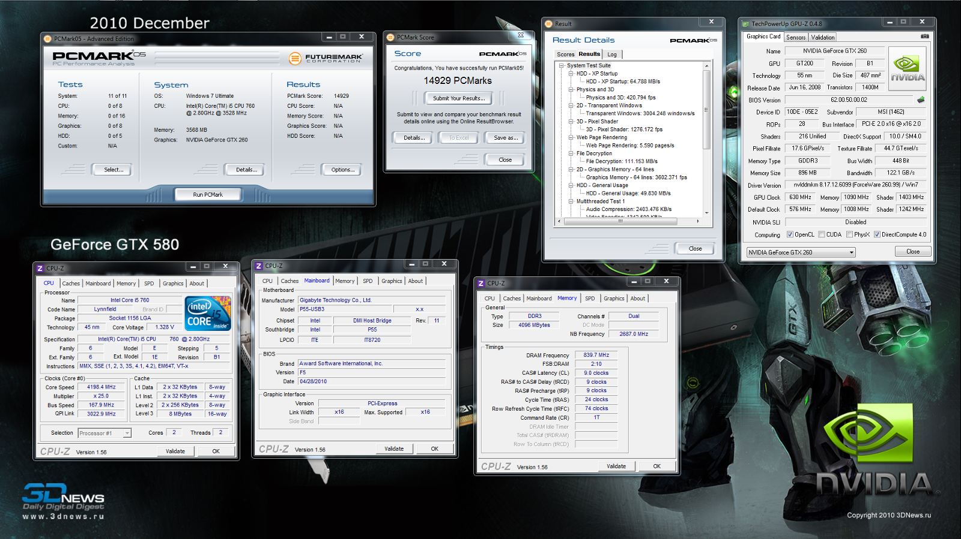
Task: Collapse the File Decryption node
Action: coord(571,153)
